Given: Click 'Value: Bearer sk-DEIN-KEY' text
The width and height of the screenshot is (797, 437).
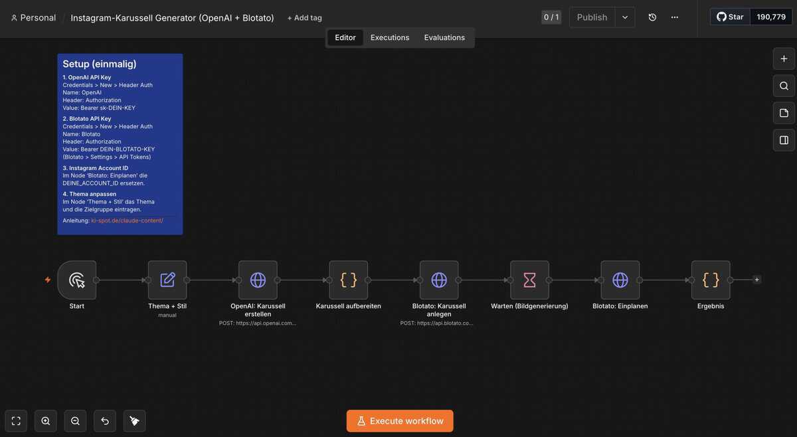Looking at the screenshot, I should [x=99, y=108].
